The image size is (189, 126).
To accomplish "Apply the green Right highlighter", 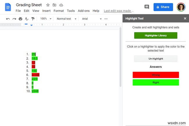I will point(156,82).
